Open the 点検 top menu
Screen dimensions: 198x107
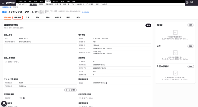[68, 1]
